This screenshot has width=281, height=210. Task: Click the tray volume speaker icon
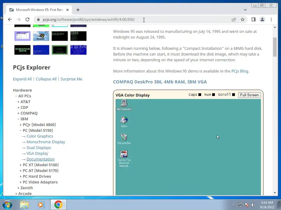pyautogui.click(x=253, y=205)
